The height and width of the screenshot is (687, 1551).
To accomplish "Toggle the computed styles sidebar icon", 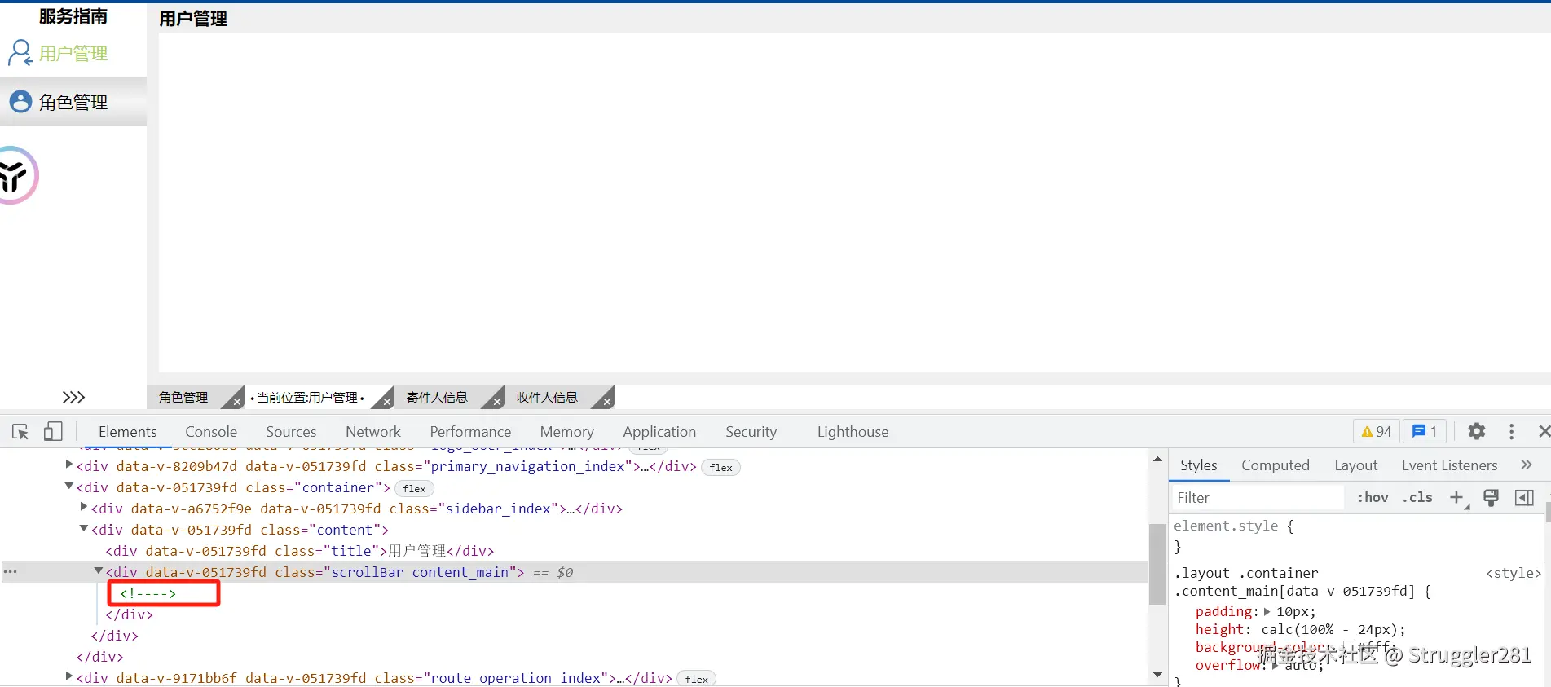I will point(1524,497).
